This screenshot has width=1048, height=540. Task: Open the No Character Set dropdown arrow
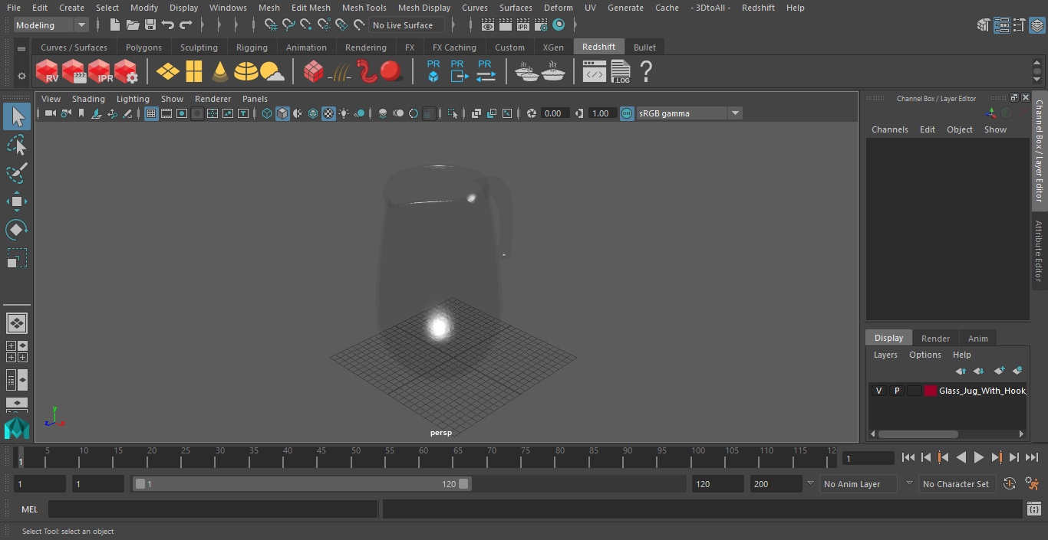coord(909,483)
